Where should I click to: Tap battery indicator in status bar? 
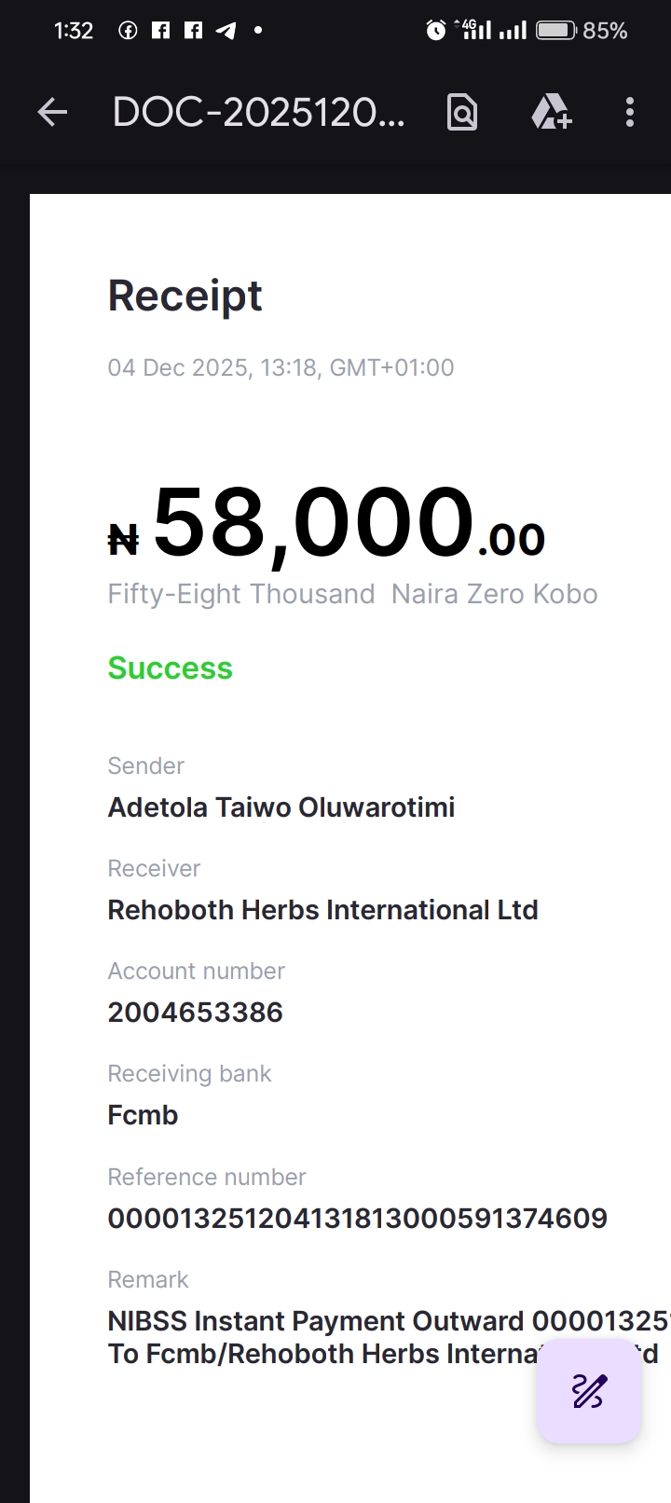(x=556, y=31)
